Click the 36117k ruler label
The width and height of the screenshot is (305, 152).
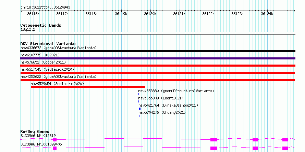tap(63, 14)
